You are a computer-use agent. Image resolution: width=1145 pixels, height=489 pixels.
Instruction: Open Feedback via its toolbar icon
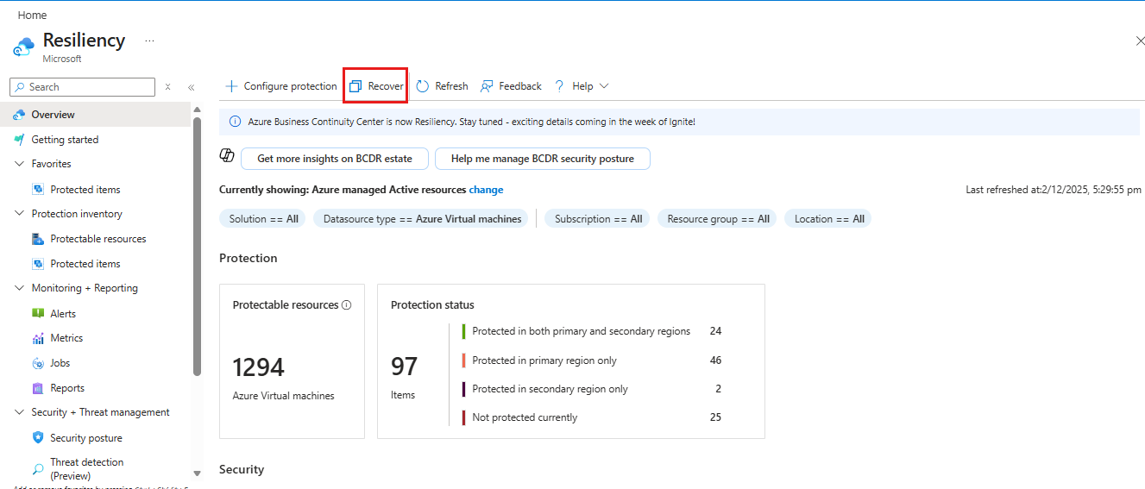pos(487,86)
